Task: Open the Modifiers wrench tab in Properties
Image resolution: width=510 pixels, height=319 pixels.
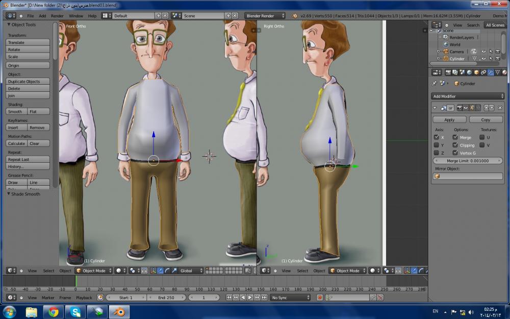Action: (x=491, y=72)
